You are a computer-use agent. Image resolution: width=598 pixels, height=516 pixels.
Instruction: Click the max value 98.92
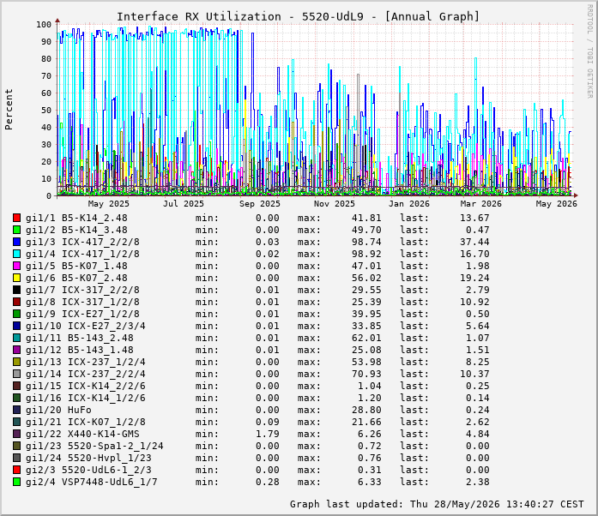click(x=366, y=254)
